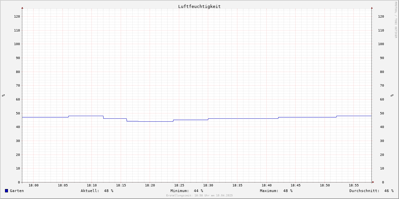The width and height of the screenshot is (399, 199).
Task: Click the 70 label on left axis
Action: 18,86
